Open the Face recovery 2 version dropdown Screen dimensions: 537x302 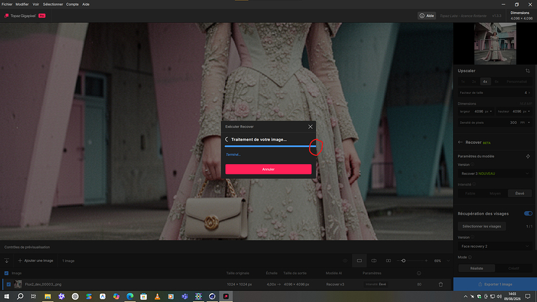(x=495, y=246)
